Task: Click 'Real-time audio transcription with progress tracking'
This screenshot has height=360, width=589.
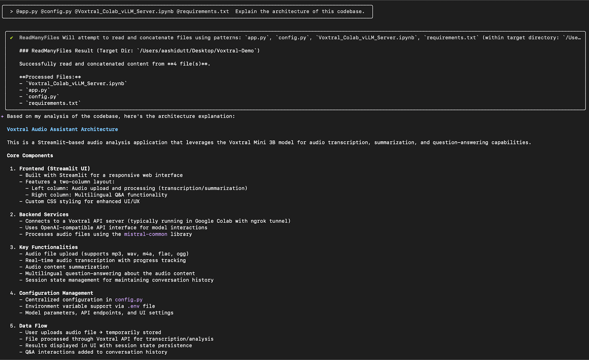Action: point(106,260)
